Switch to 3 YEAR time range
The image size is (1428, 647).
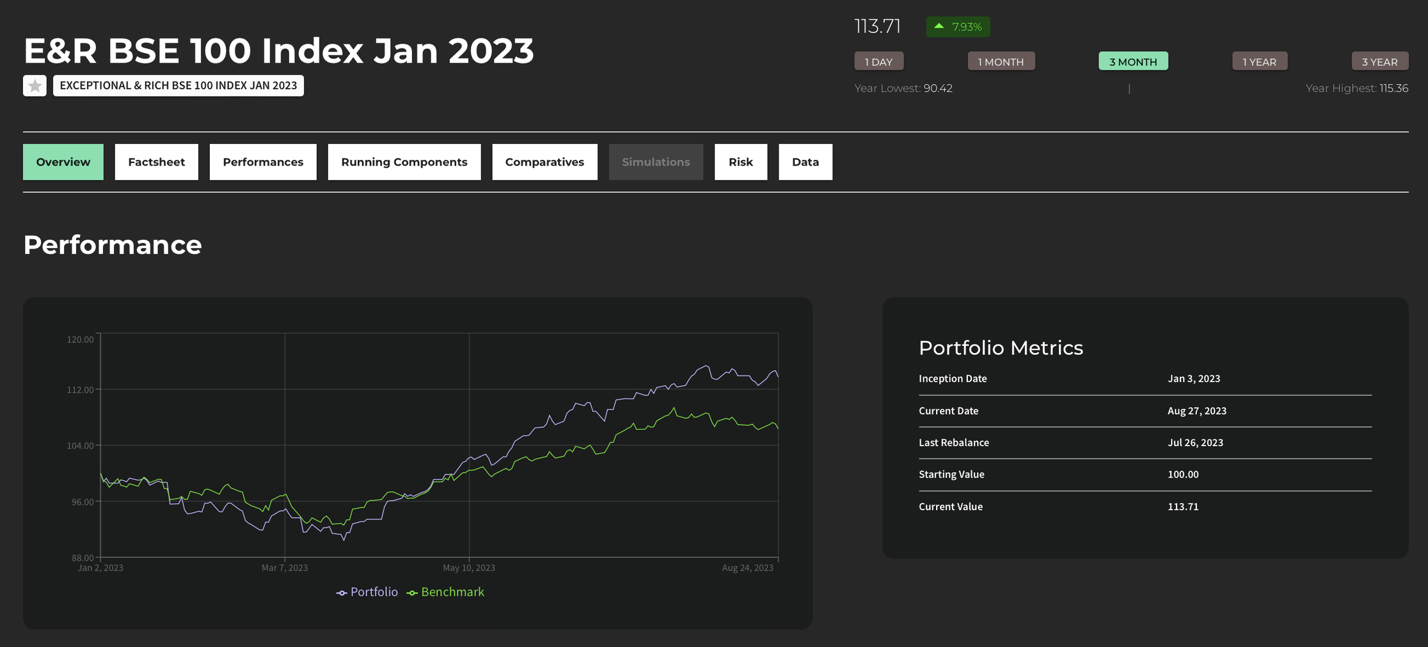tap(1379, 61)
